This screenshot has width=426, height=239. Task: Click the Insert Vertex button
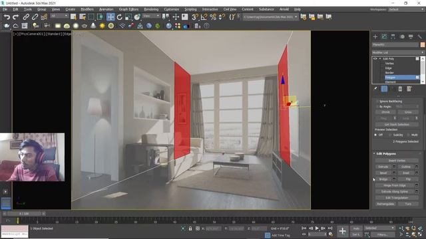397,161
